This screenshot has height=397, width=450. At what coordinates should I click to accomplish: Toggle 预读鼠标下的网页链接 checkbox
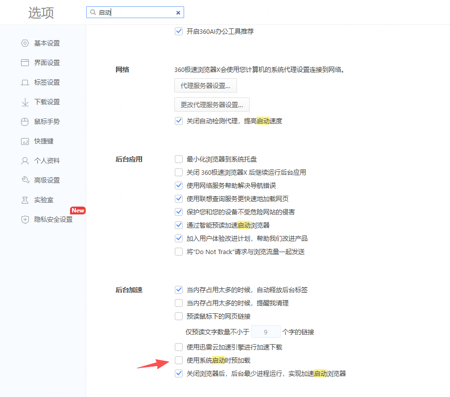(x=179, y=316)
